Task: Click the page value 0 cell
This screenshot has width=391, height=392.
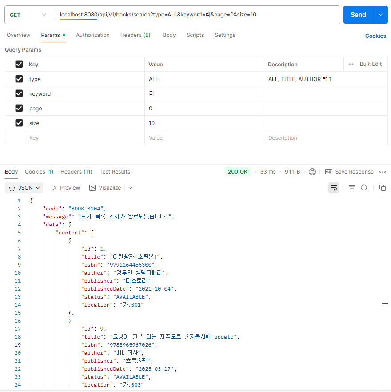Action: 204,108
